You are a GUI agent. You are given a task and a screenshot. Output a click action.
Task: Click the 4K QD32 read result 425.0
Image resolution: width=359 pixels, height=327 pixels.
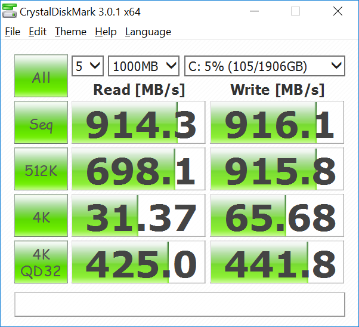(138, 262)
